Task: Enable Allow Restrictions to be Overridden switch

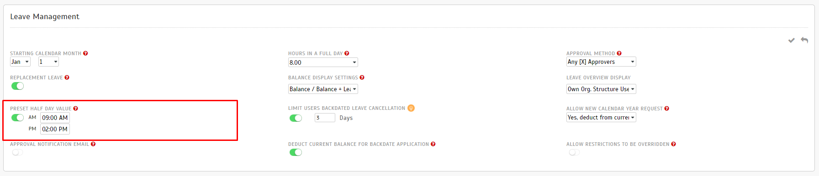Action: tap(574, 152)
